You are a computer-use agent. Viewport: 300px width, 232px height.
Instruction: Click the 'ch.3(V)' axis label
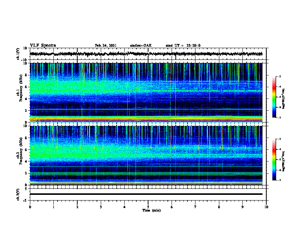(18, 194)
